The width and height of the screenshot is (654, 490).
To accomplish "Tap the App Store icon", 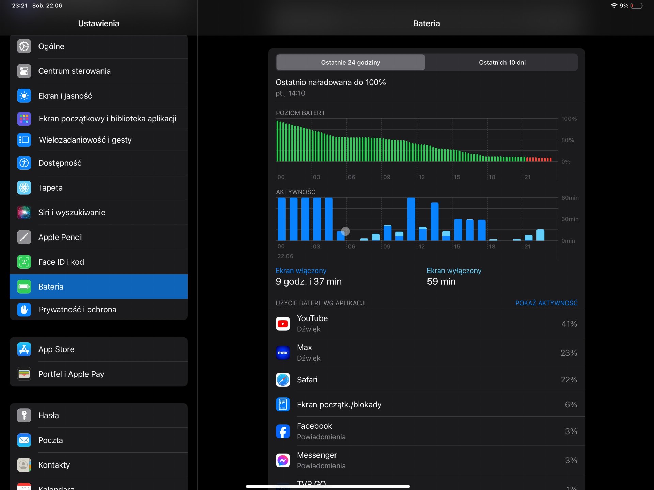I will click(x=24, y=349).
